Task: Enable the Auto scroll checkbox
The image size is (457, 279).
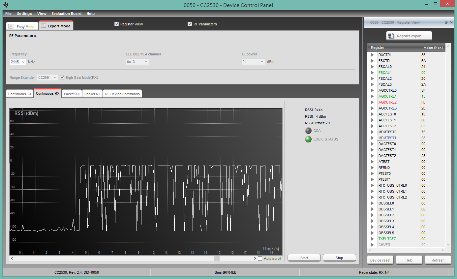Action: coord(260,259)
